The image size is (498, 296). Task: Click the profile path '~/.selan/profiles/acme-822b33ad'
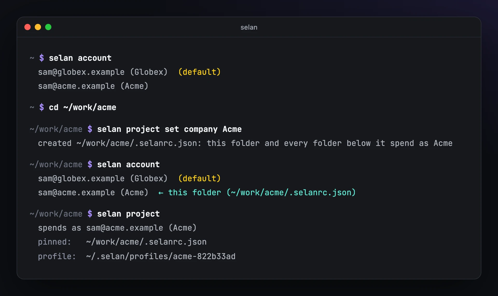coord(161,256)
